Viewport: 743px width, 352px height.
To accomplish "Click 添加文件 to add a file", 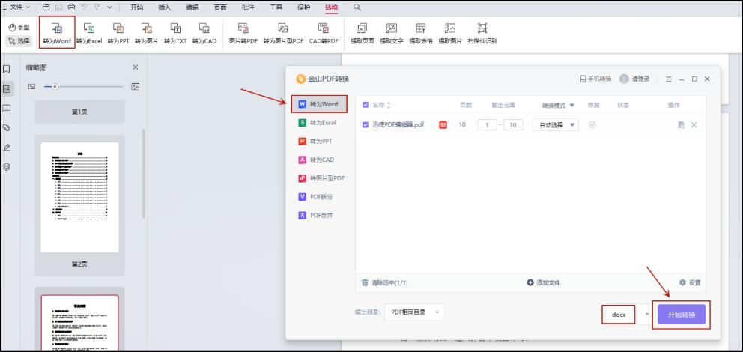I will point(543,282).
